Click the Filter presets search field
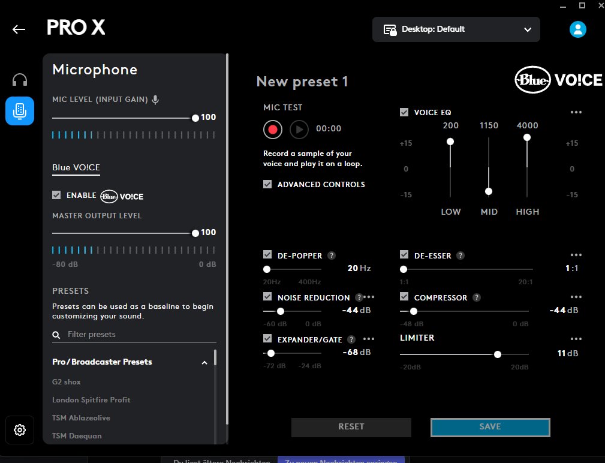Screen dimensions: 605x463 click(x=134, y=335)
